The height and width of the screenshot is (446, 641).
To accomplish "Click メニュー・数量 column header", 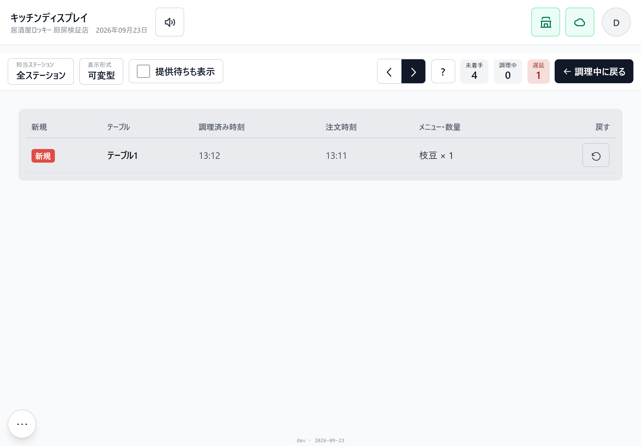I will pyautogui.click(x=439, y=127).
